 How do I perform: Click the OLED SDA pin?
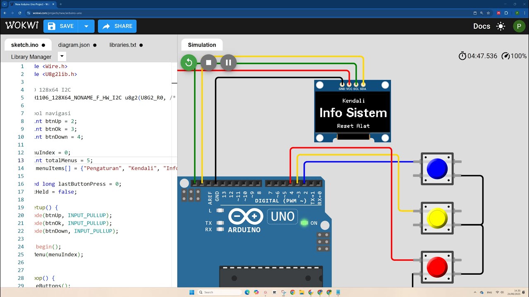pos(363,84)
